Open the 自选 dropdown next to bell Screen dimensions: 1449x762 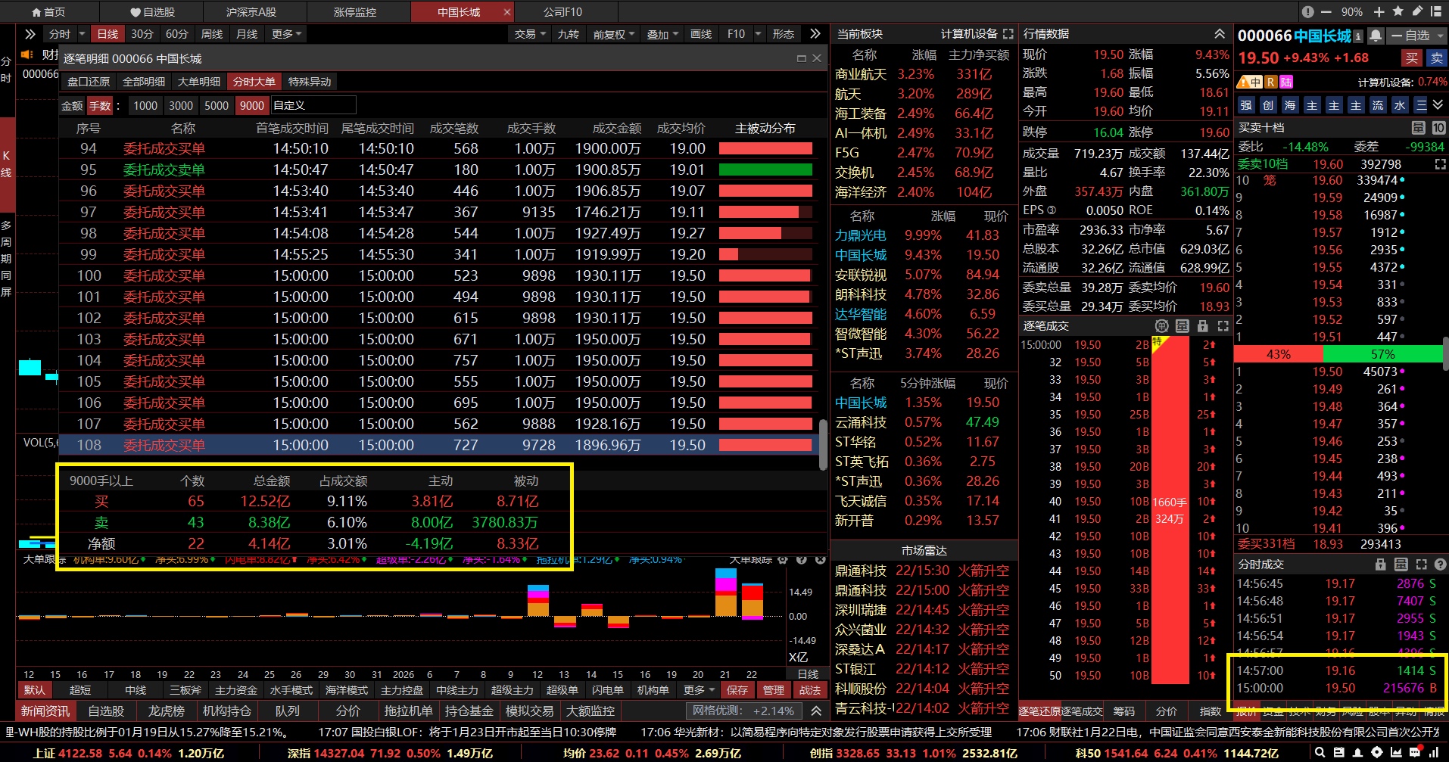[x=1417, y=36]
